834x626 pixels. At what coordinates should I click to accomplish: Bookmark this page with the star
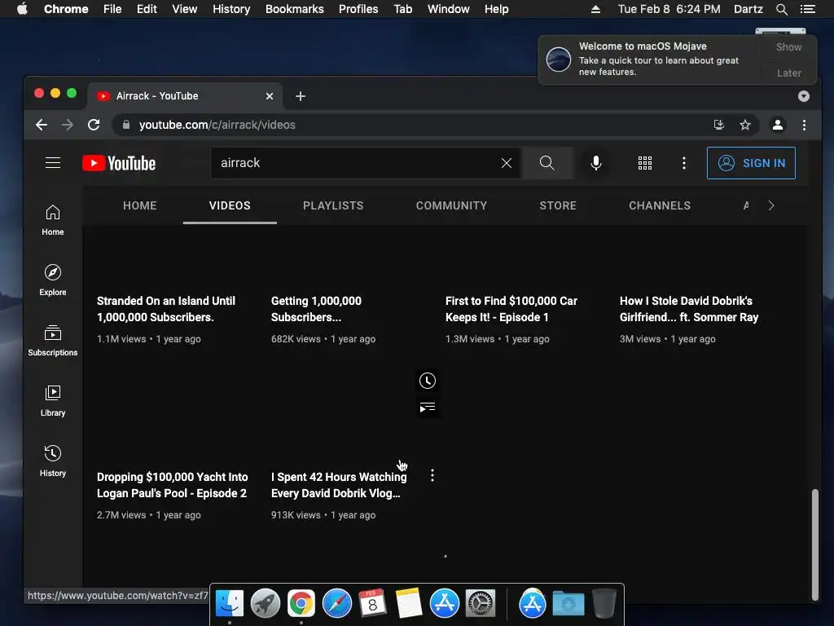point(745,125)
